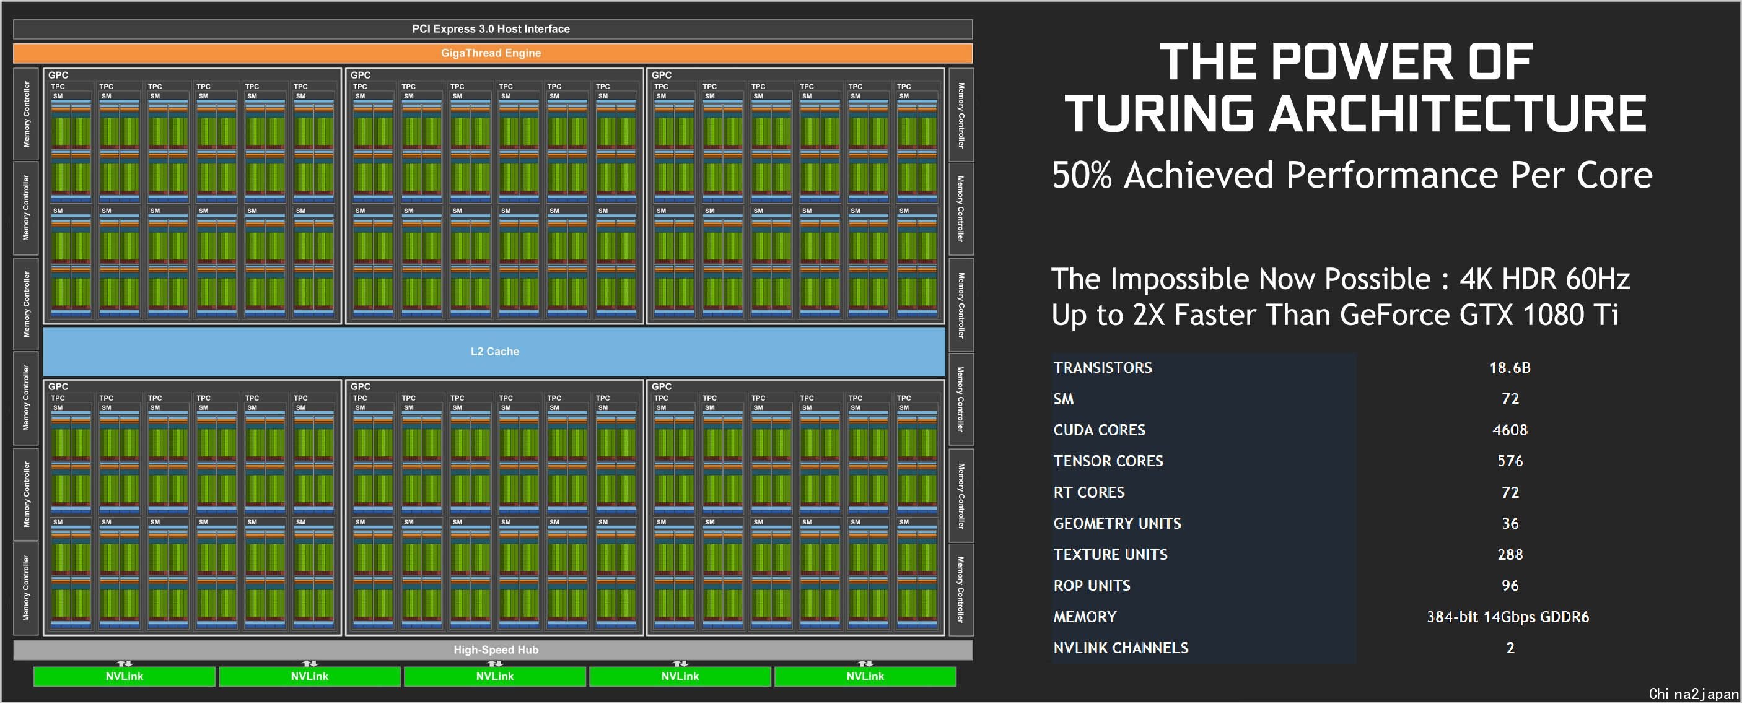Click the RT CORES label
This screenshot has width=1742, height=704.
pyautogui.click(x=1089, y=493)
